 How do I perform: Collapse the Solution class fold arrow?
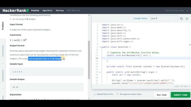coord(100,47)
